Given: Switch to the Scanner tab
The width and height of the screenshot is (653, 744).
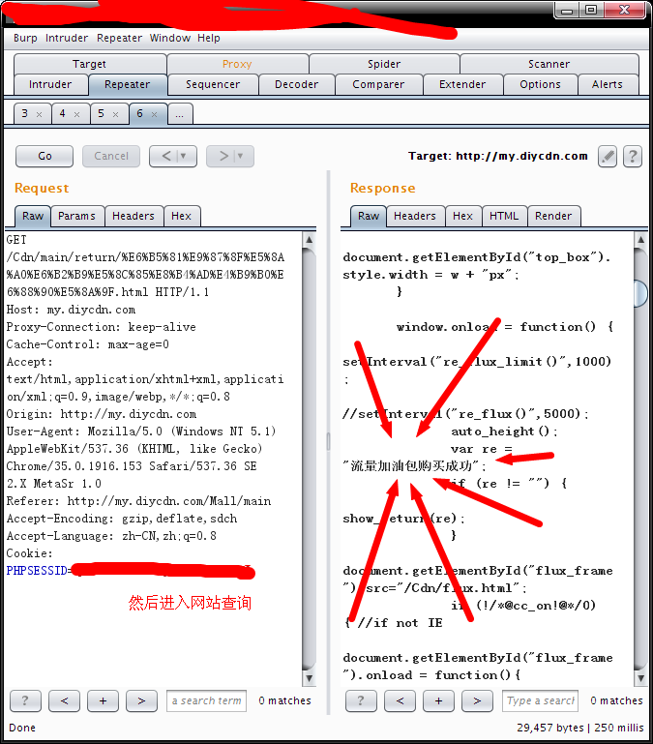Looking at the screenshot, I should click(549, 64).
